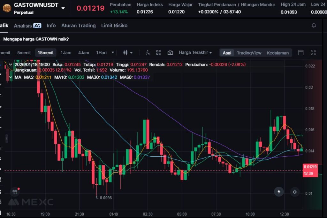Select the Asal chart mode
The height and width of the screenshot is (218, 327).
(x=227, y=53)
